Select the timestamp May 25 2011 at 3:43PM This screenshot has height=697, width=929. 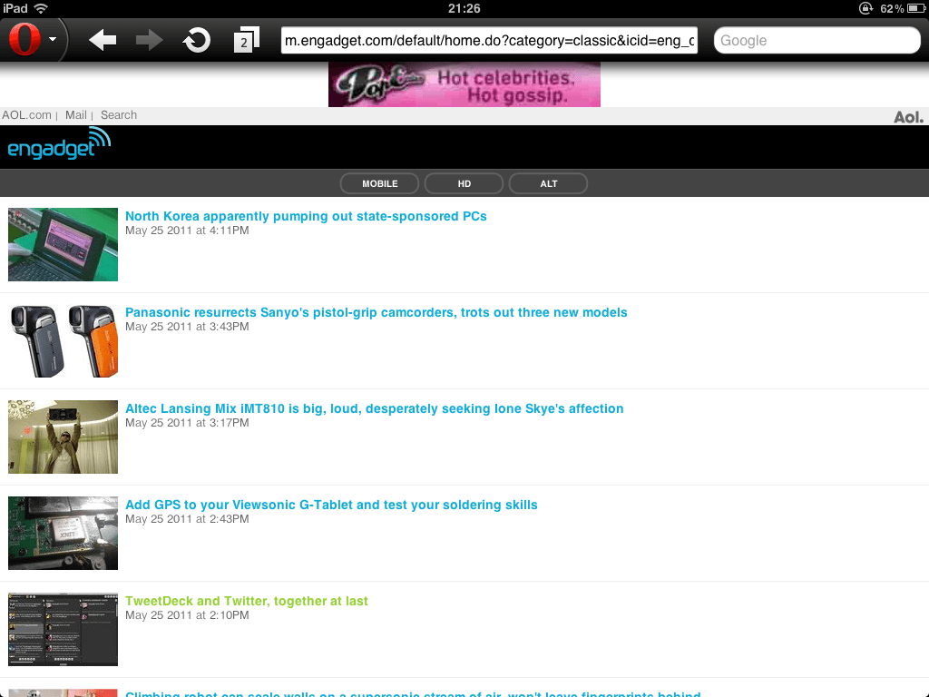187,327
